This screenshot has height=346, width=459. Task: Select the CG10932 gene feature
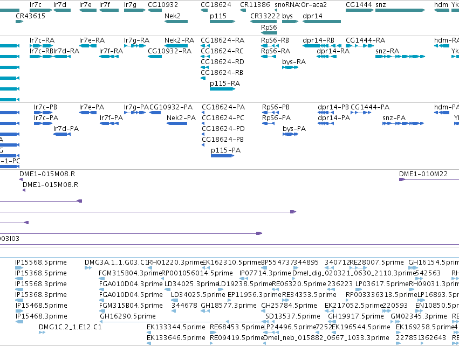coord(155,10)
